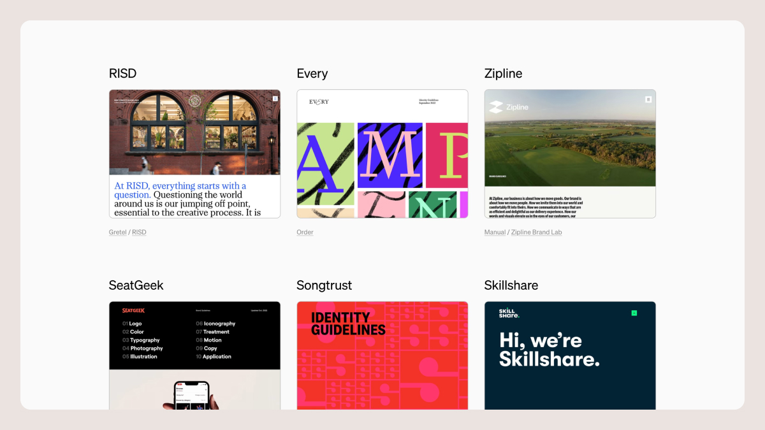Click the SeatGeek heading
Screen dimensions: 765x430
click(x=136, y=285)
